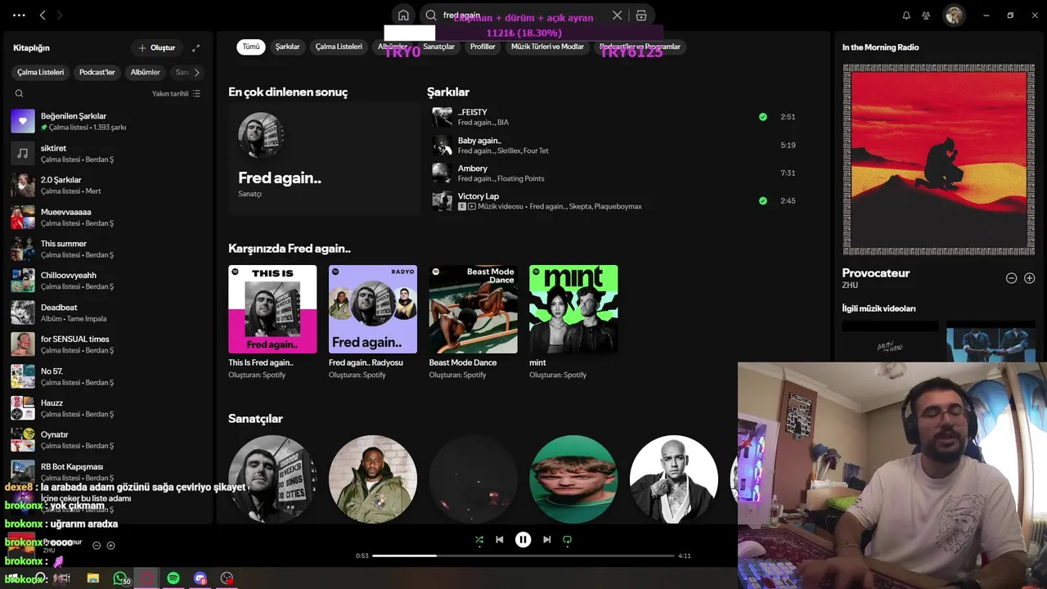Image resolution: width=1047 pixels, height=589 pixels.
Task: Open the In the Morning Radio header
Action: pos(880,47)
